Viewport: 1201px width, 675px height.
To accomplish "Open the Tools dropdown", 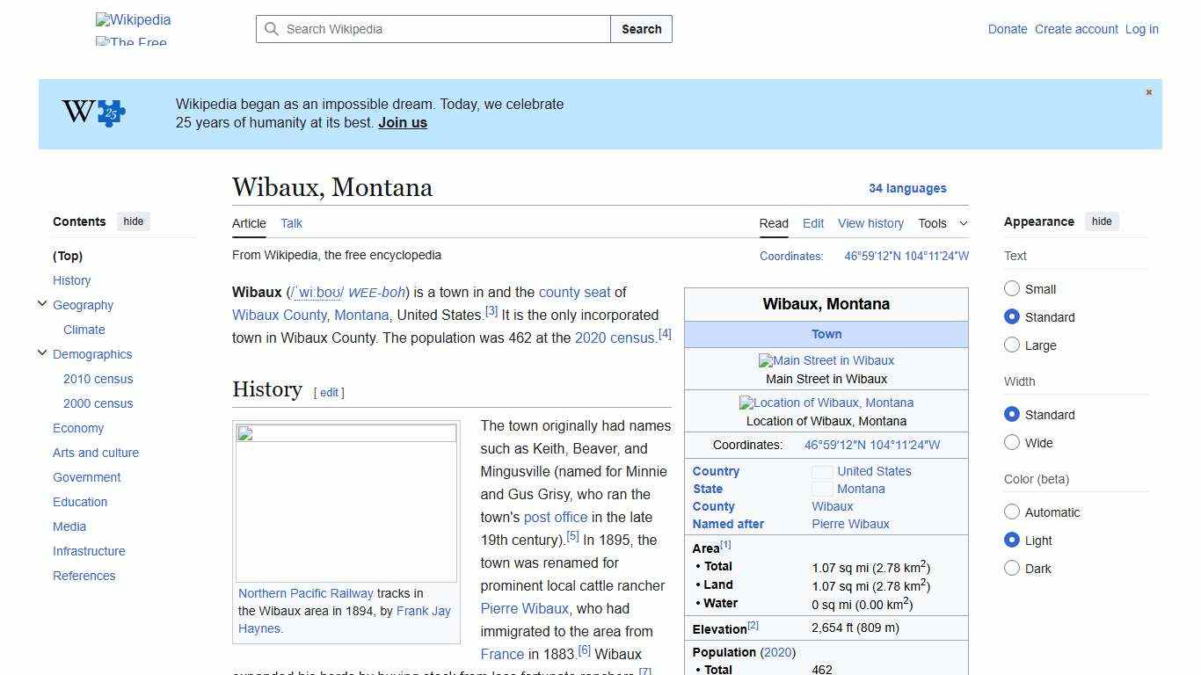I will pyautogui.click(x=942, y=223).
